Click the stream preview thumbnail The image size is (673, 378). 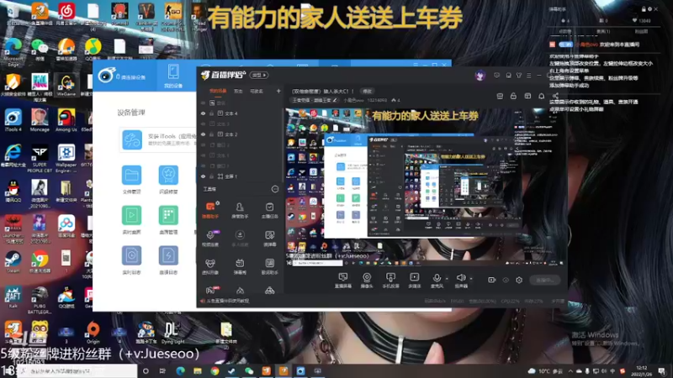[425, 187]
